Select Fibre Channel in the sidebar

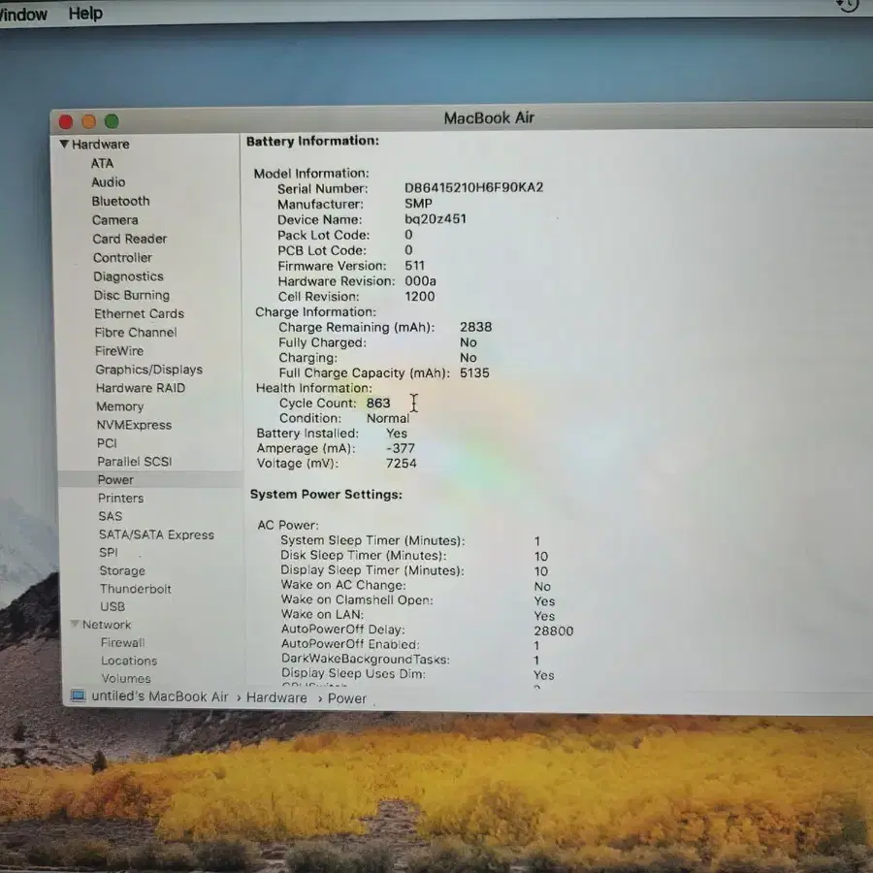(x=136, y=333)
